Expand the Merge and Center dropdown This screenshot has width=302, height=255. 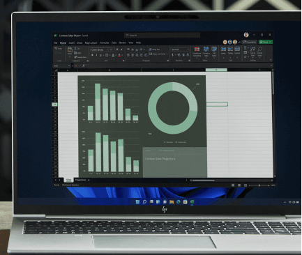click(167, 54)
